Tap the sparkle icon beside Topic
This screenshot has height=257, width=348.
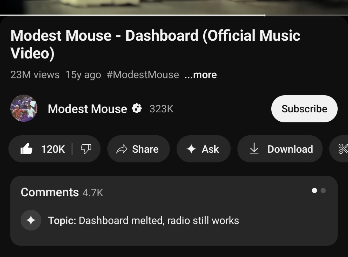pyautogui.click(x=31, y=221)
